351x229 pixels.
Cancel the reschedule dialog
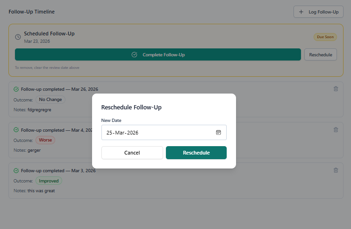[132, 153]
